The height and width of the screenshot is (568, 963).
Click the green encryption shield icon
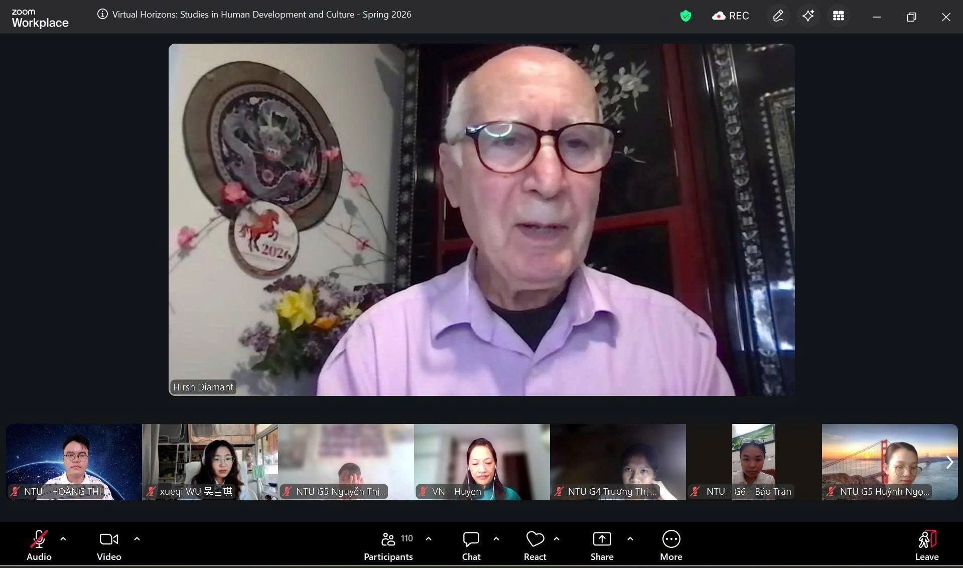coord(685,16)
